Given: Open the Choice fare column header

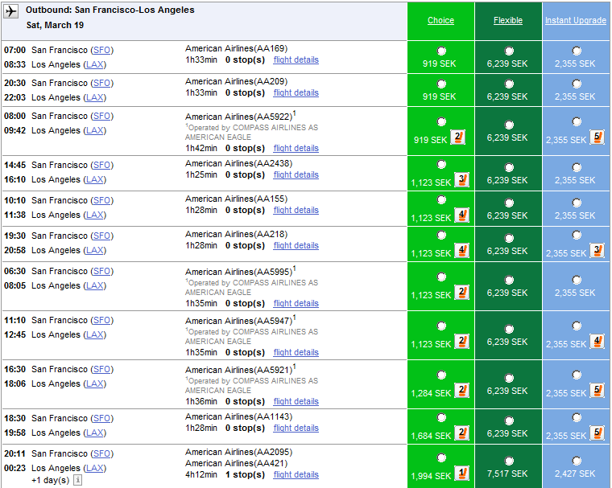Looking at the screenshot, I should point(440,21).
